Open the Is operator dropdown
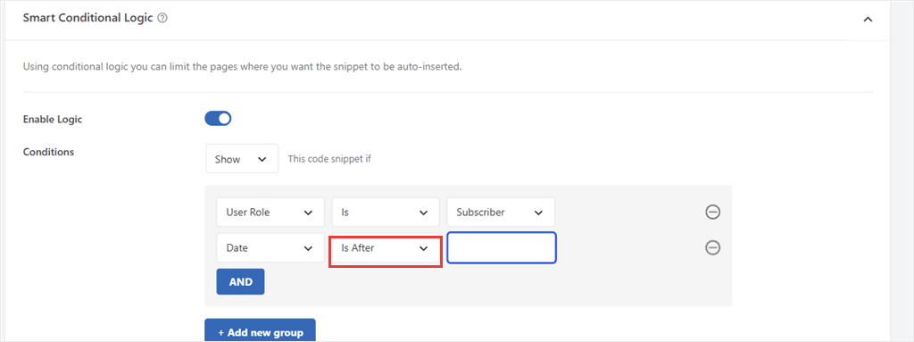 386,212
